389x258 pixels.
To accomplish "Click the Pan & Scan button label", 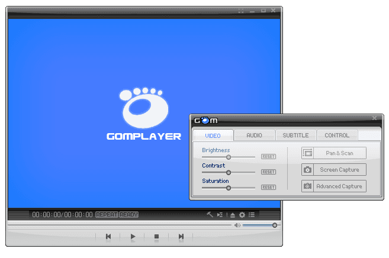I will point(340,153).
